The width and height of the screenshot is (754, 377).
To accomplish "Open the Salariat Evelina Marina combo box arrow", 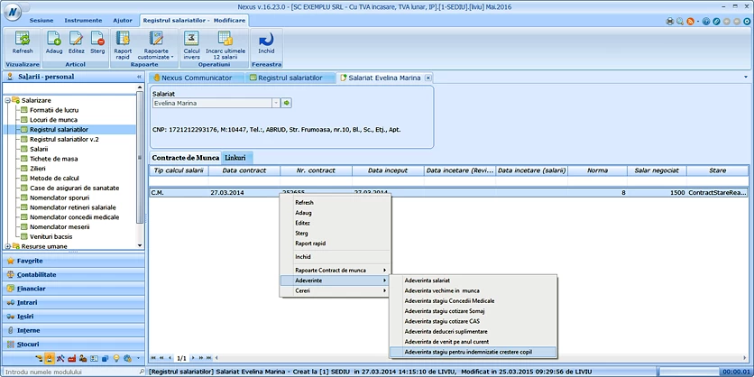I will tap(276, 103).
